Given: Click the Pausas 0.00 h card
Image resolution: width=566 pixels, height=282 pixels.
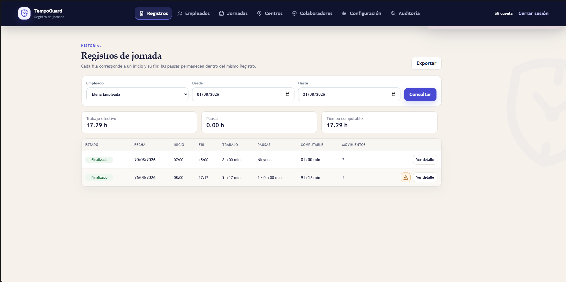Looking at the screenshot, I should click(259, 122).
